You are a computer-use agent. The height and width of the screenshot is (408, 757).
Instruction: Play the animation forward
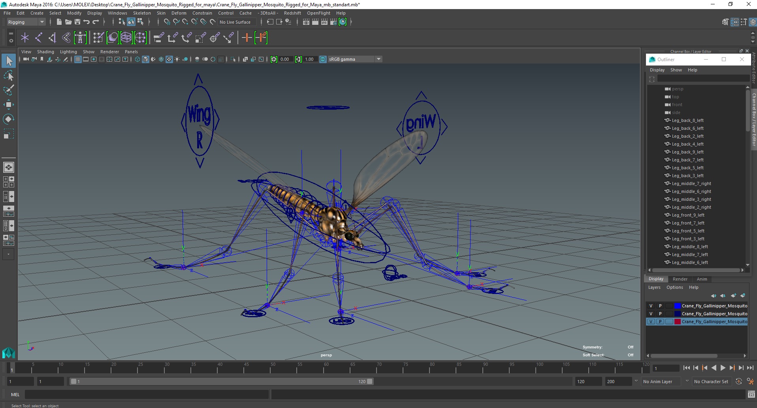(723, 368)
